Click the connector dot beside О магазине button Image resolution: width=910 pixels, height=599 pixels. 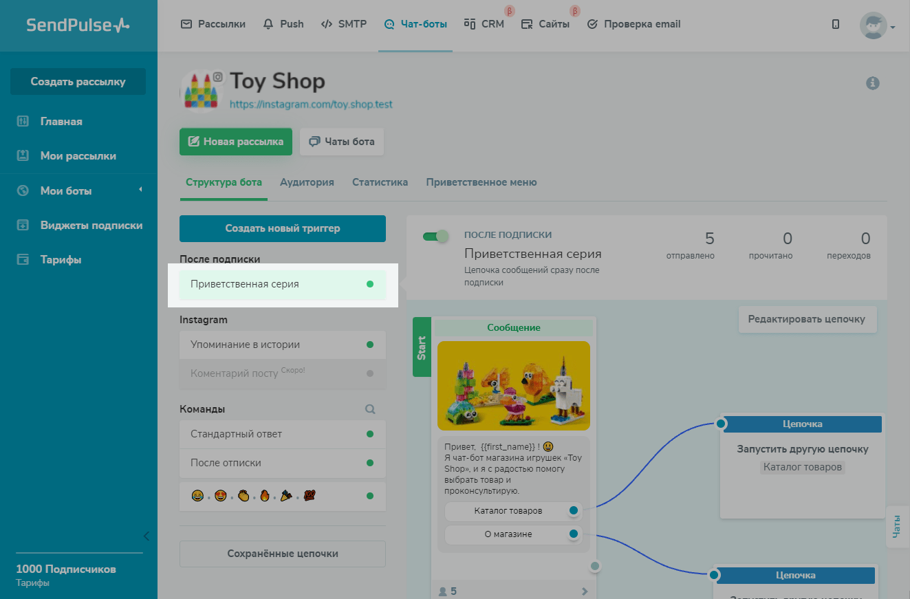[574, 534]
